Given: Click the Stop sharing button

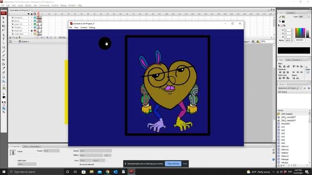Looking at the screenshot, I should pyautogui.click(x=173, y=164).
